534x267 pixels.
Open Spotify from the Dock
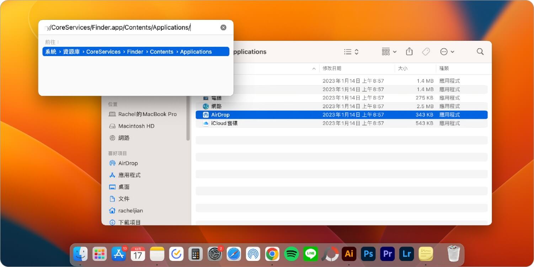(292, 254)
